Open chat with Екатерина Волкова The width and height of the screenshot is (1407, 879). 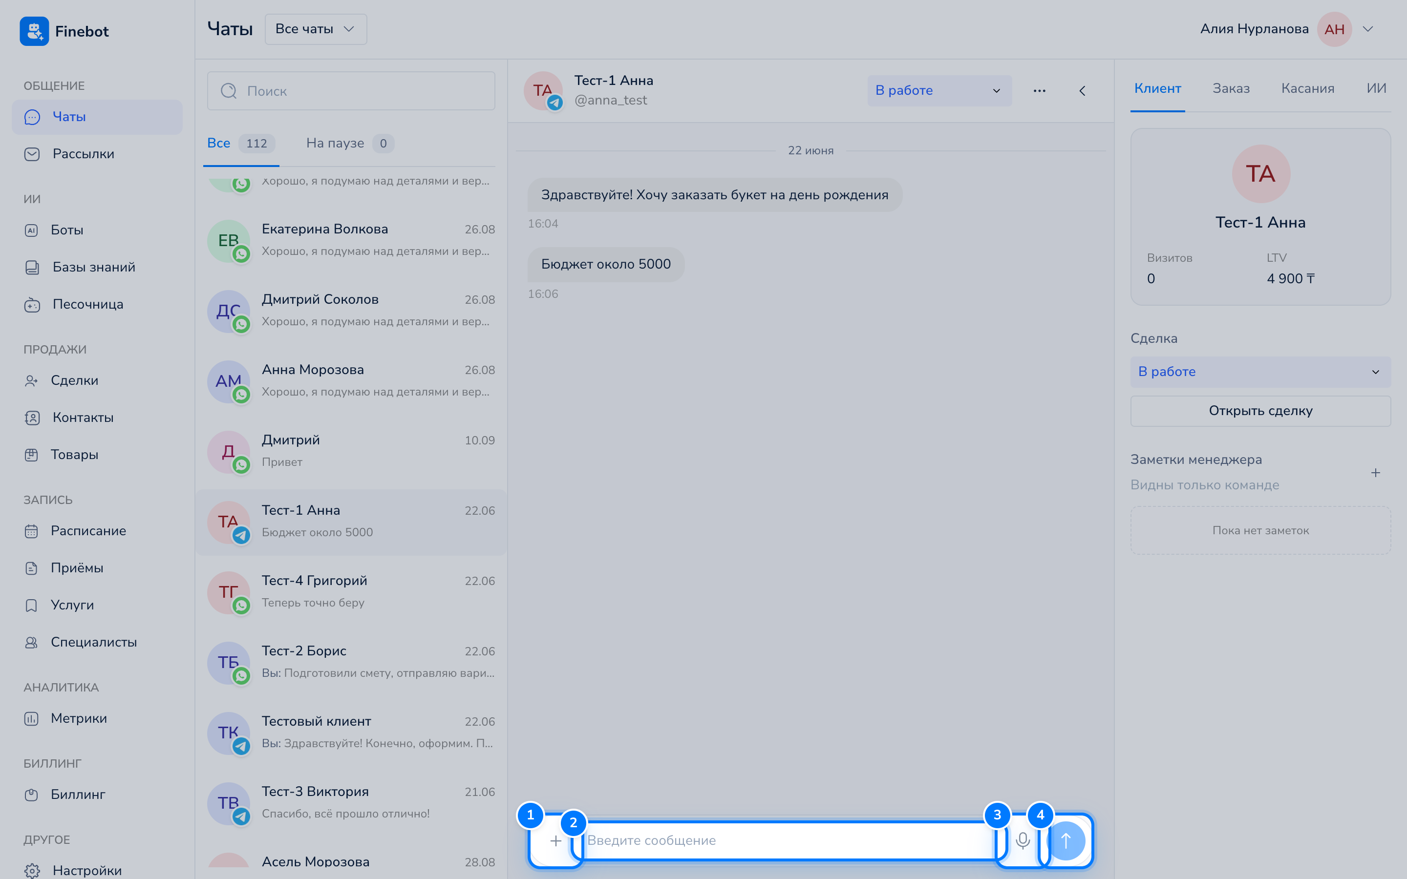(x=351, y=241)
